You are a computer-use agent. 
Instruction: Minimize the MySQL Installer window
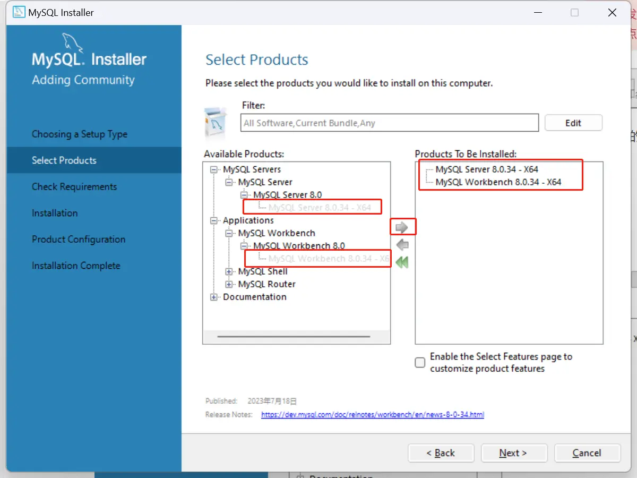[537, 13]
